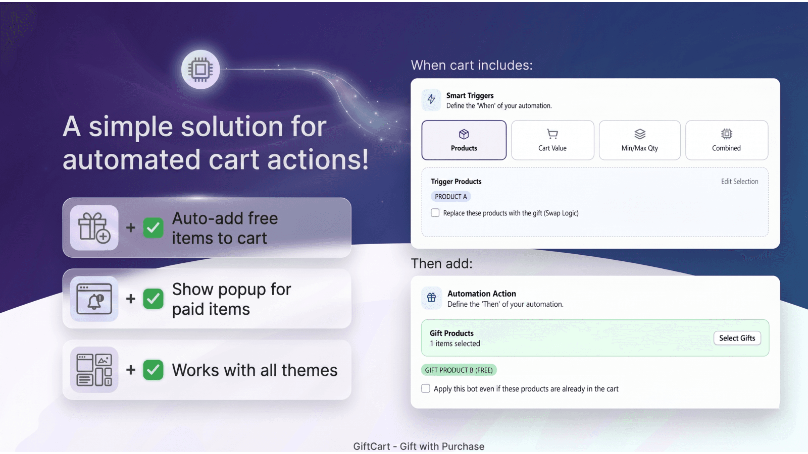Image resolution: width=808 pixels, height=454 pixels.
Task: Click 'GiftCart - Gift with Purchase' caption
Action: [x=419, y=446]
